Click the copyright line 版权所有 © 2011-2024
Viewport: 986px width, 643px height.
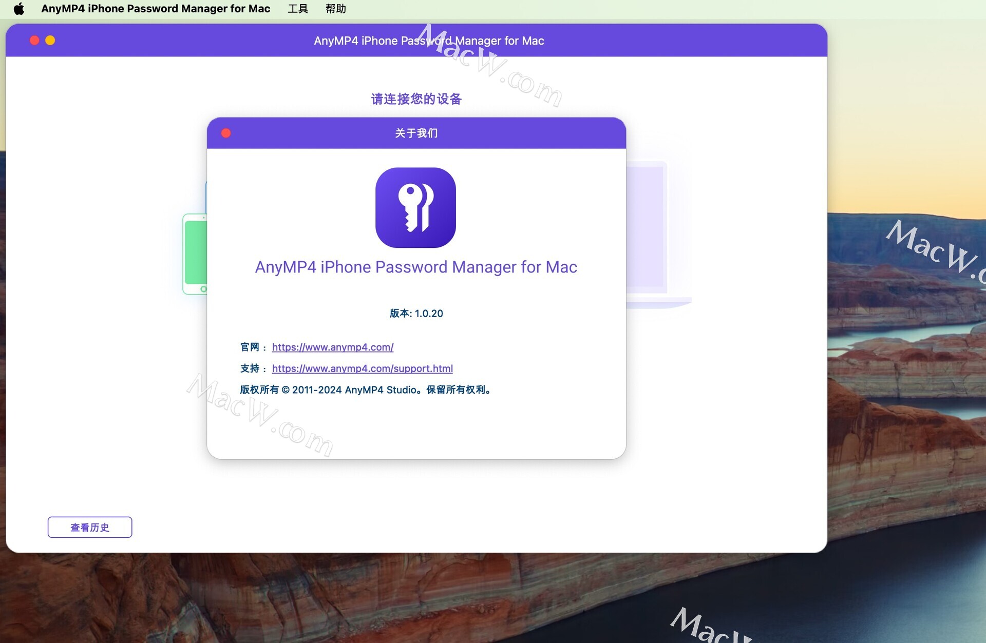coord(366,390)
